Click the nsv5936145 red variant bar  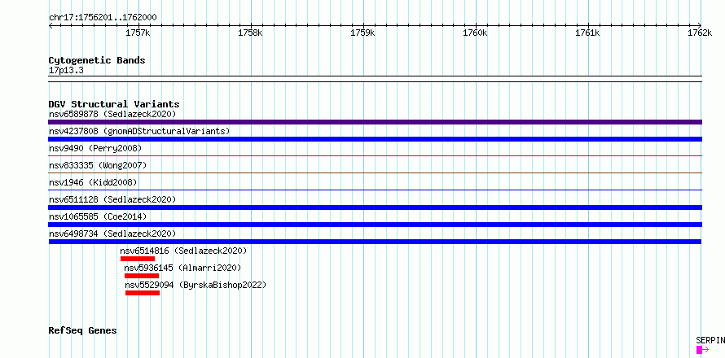(x=141, y=276)
